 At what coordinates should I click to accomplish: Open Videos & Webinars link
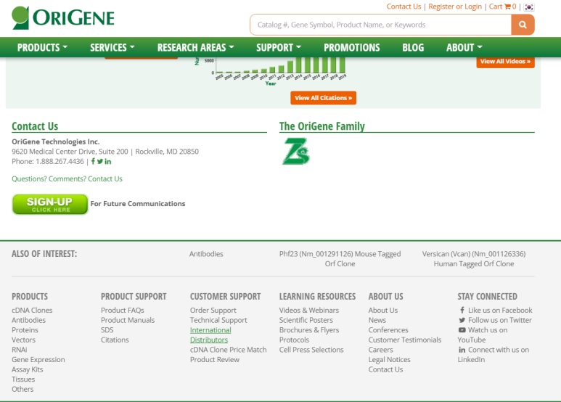[x=309, y=310]
